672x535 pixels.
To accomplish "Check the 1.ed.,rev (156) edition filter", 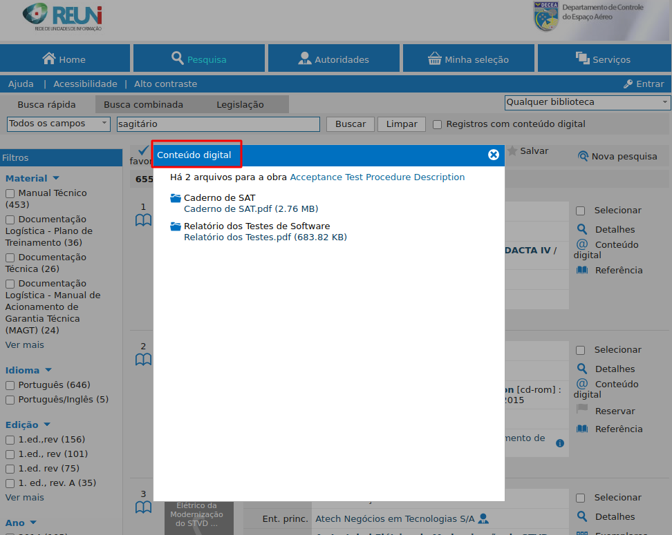I will [10, 440].
